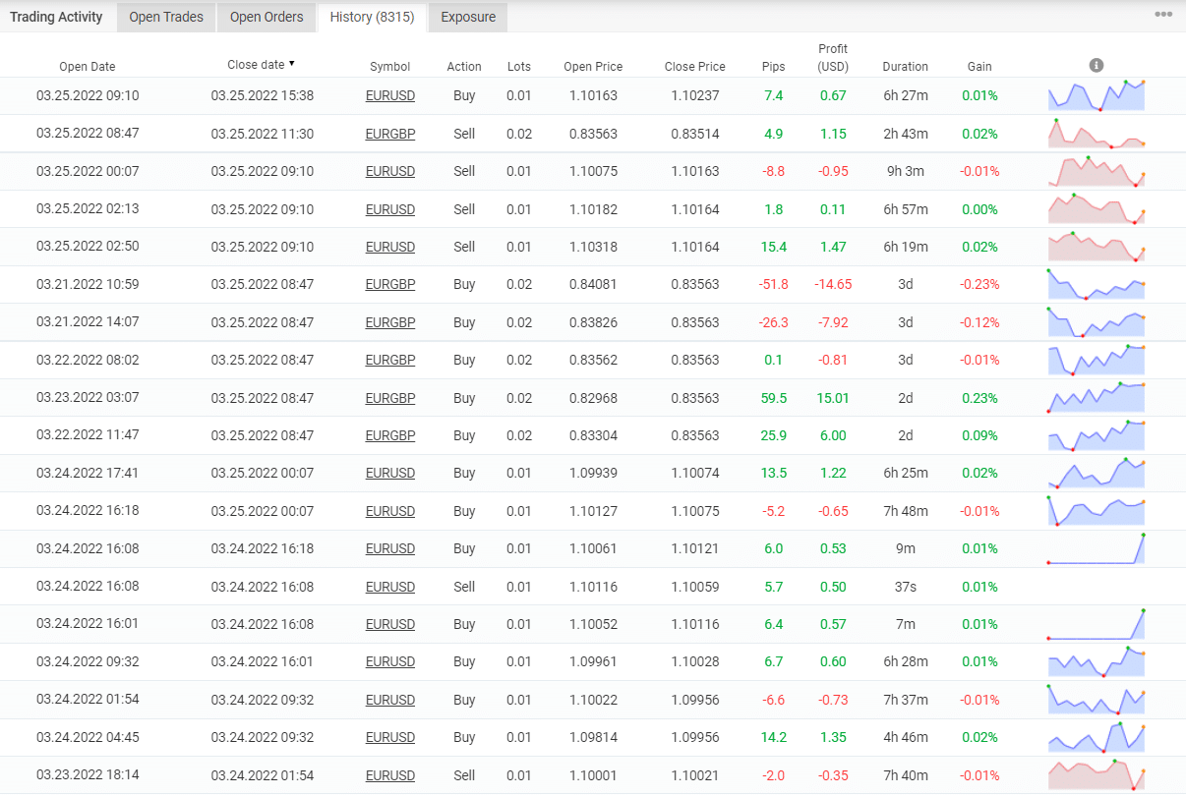The height and width of the screenshot is (796, 1186).
Task: Open the three-dots options menu
Action: pyautogui.click(x=1163, y=15)
